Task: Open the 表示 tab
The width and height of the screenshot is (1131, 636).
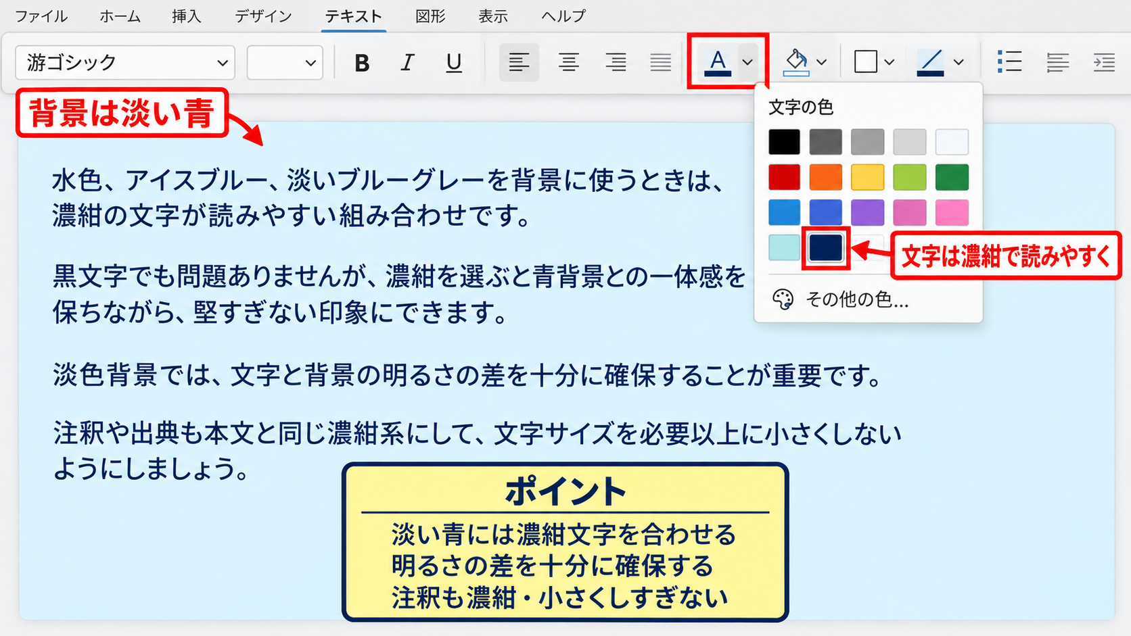Action: (493, 16)
